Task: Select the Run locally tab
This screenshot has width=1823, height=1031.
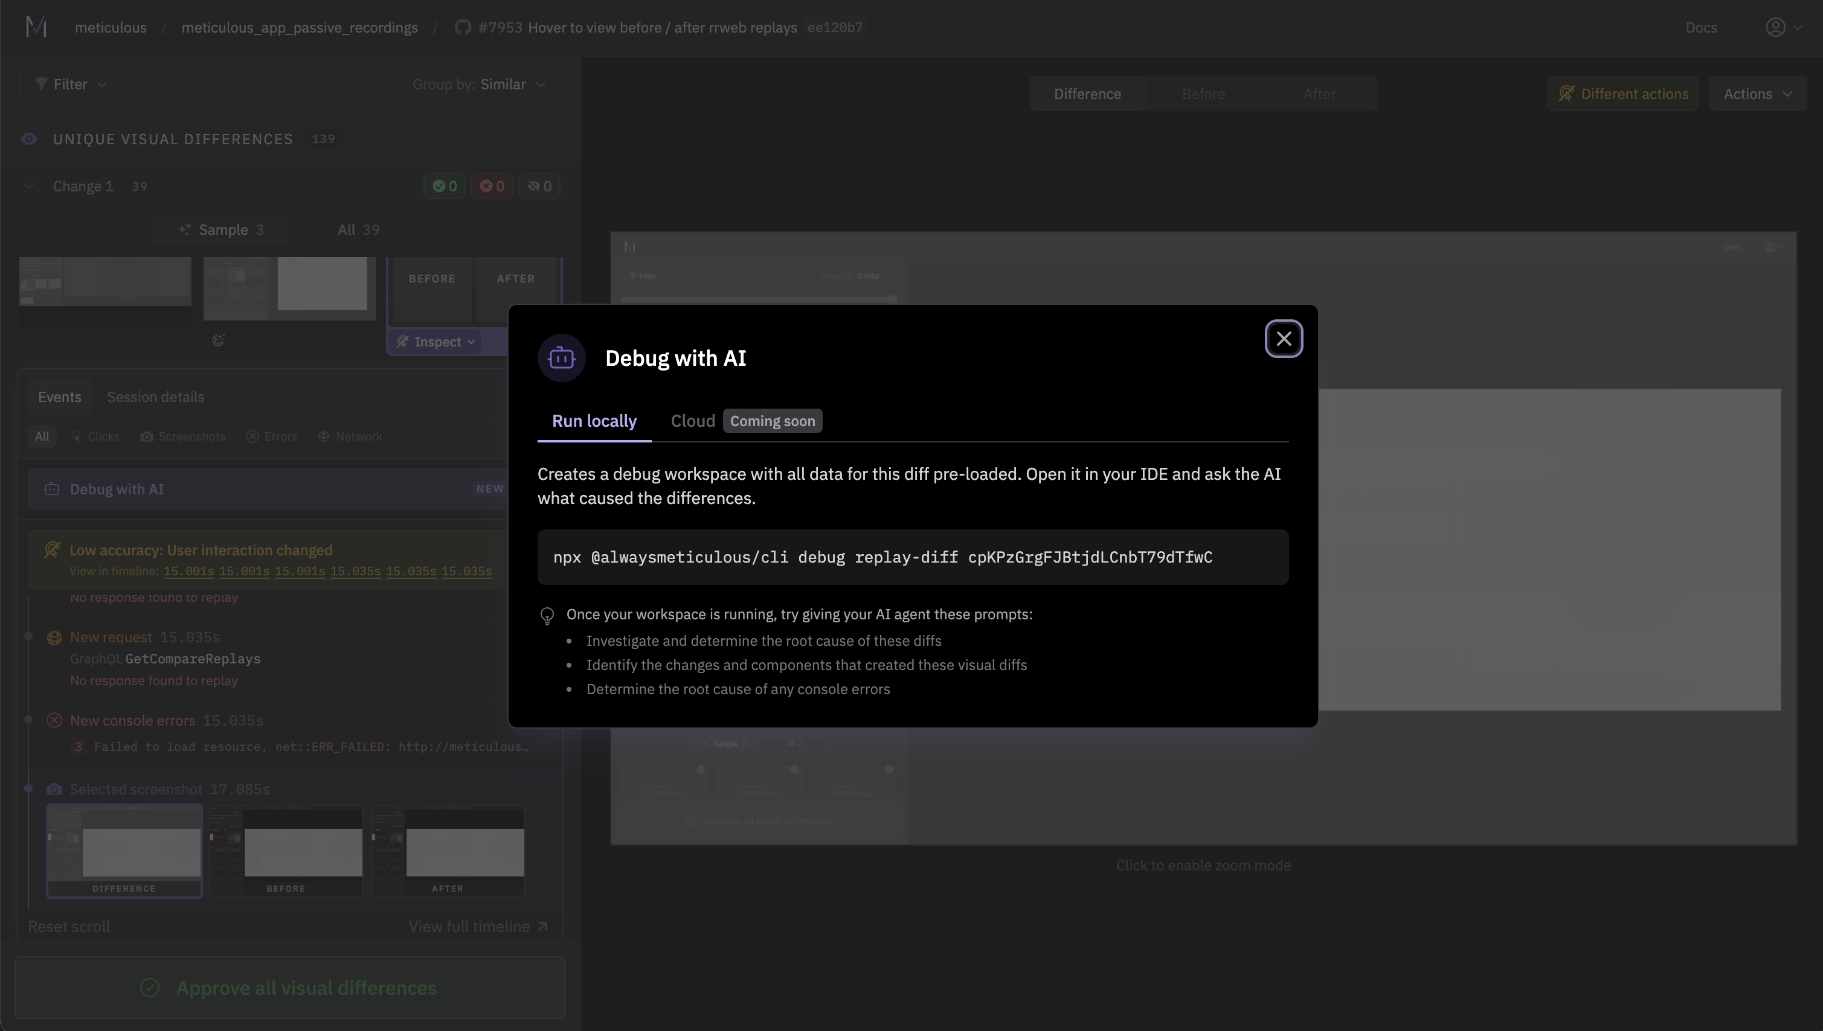Action: 594,421
